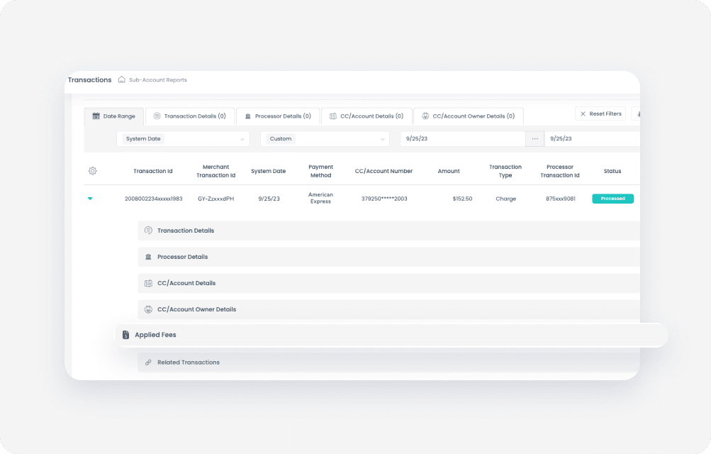Click the CC/Account Number column header
Viewport: 711px width, 454px height.
coord(384,171)
